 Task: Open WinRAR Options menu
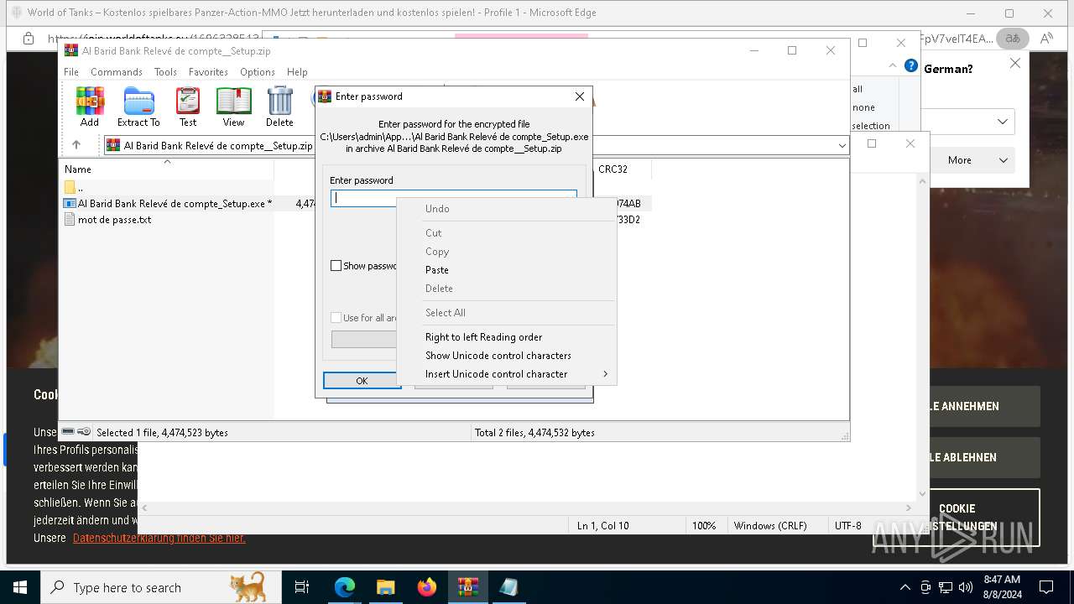click(258, 72)
